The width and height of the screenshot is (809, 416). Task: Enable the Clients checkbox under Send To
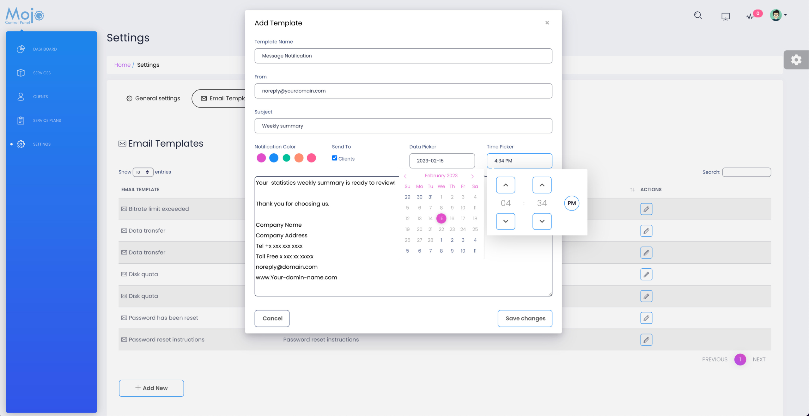point(334,158)
